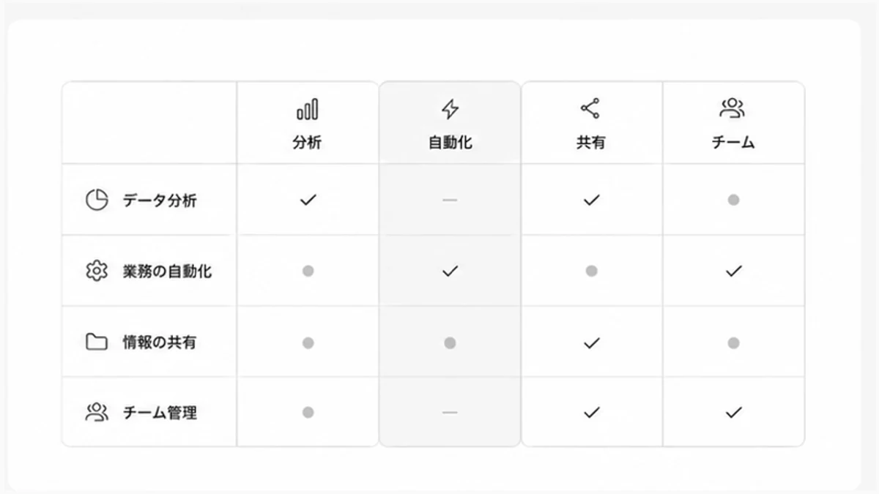Viewport: 879px width, 494px height.
Task: Click the people icon beside チーム管理
Action: [97, 412]
